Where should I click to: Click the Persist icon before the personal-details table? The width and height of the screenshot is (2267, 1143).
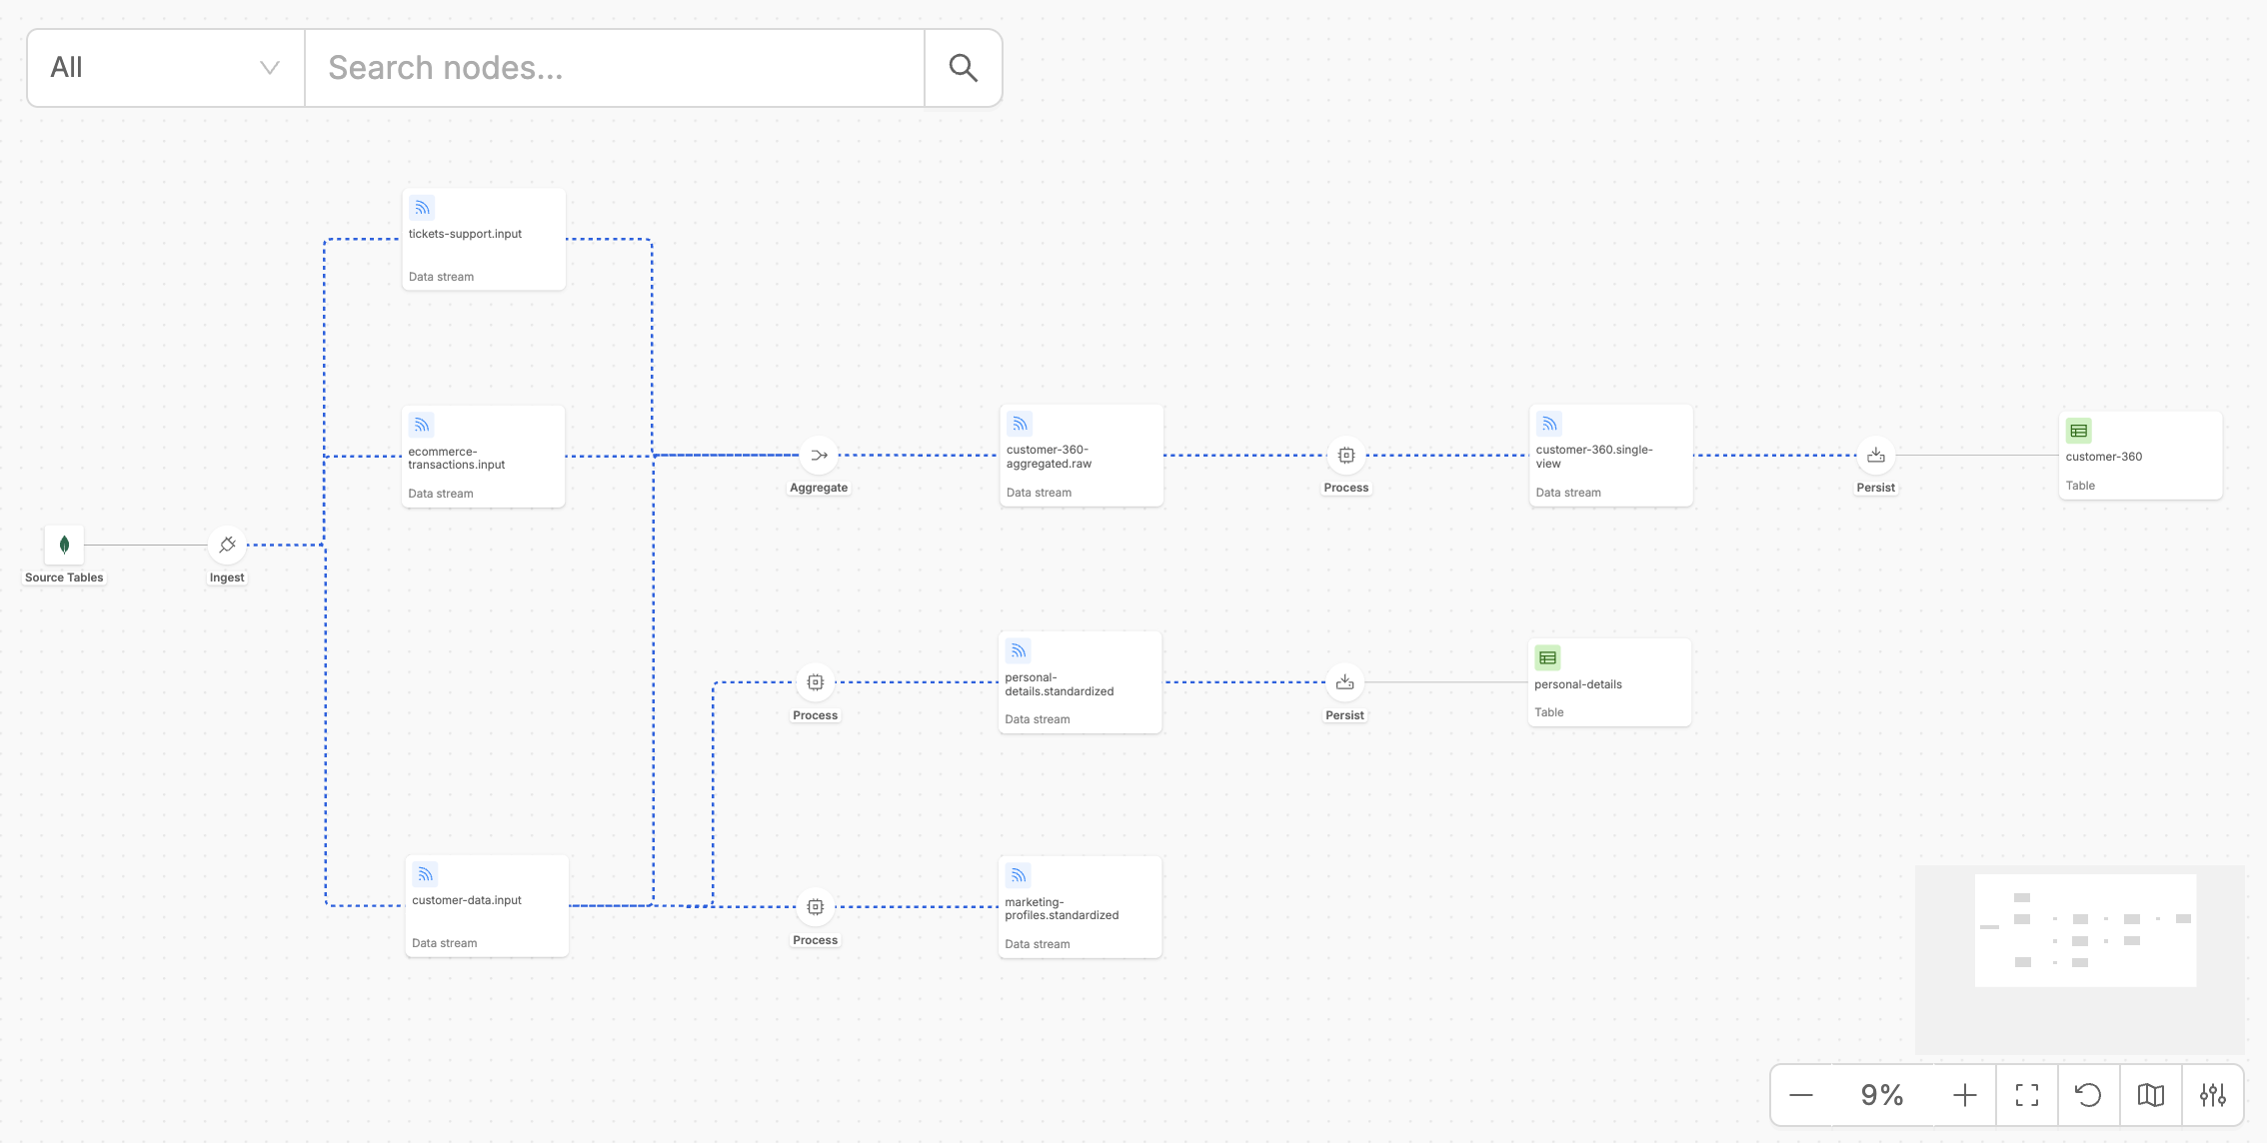click(x=1344, y=682)
